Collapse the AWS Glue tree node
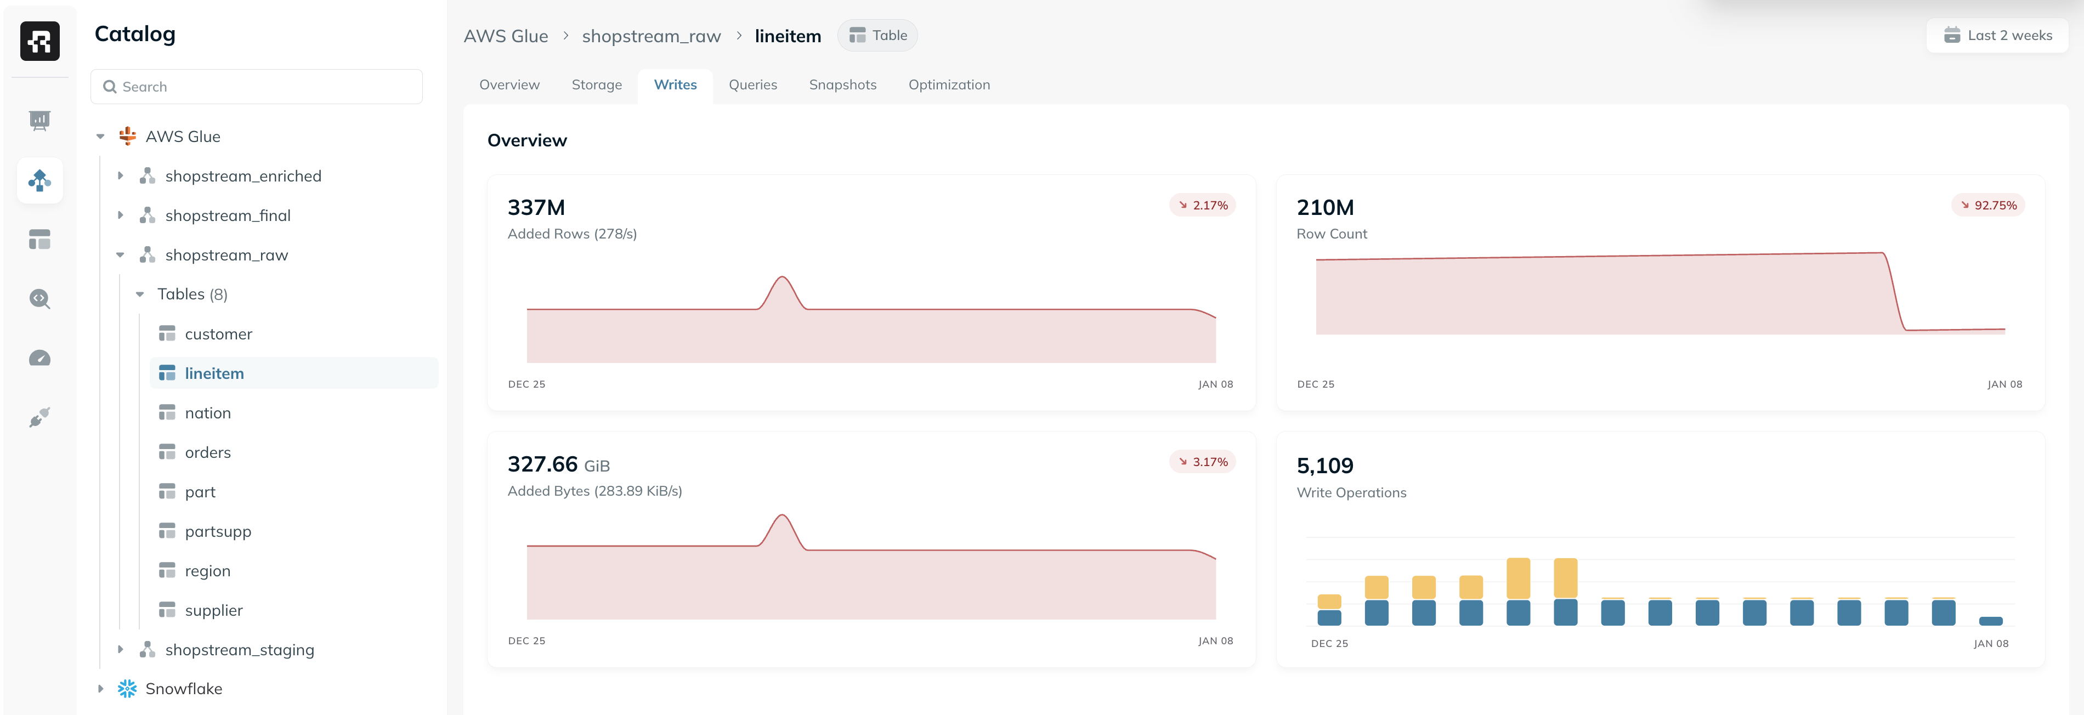2084x715 pixels. coord(100,137)
